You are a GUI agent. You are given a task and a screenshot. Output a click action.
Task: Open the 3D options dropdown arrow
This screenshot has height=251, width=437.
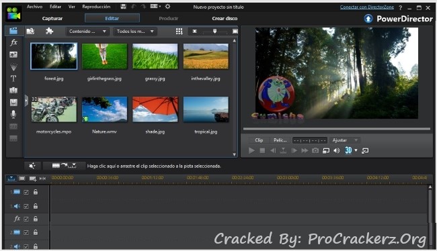(356, 150)
